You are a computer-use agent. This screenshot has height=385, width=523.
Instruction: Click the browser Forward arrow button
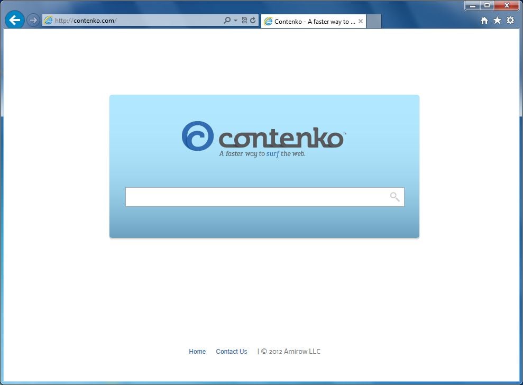pos(33,20)
